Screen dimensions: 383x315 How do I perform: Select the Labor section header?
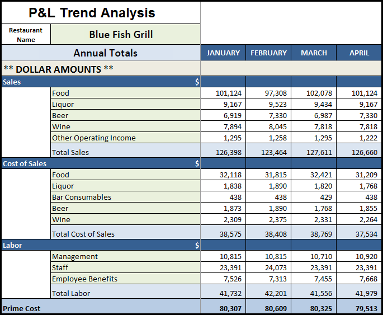point(101,245)
